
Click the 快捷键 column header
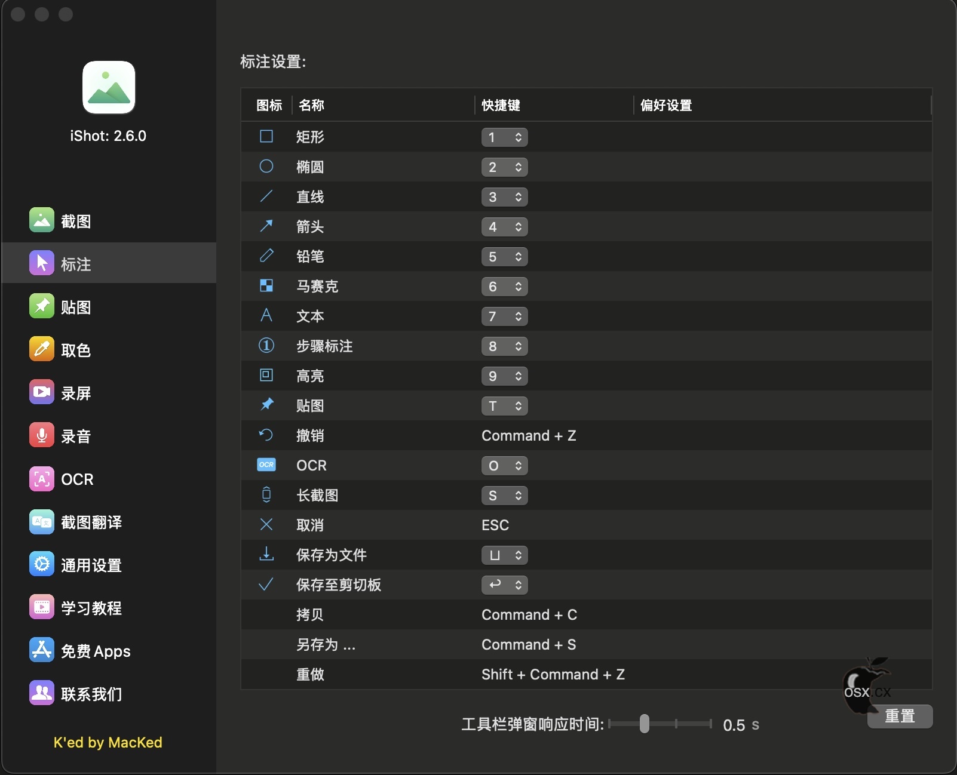click(x=501, y=105)
